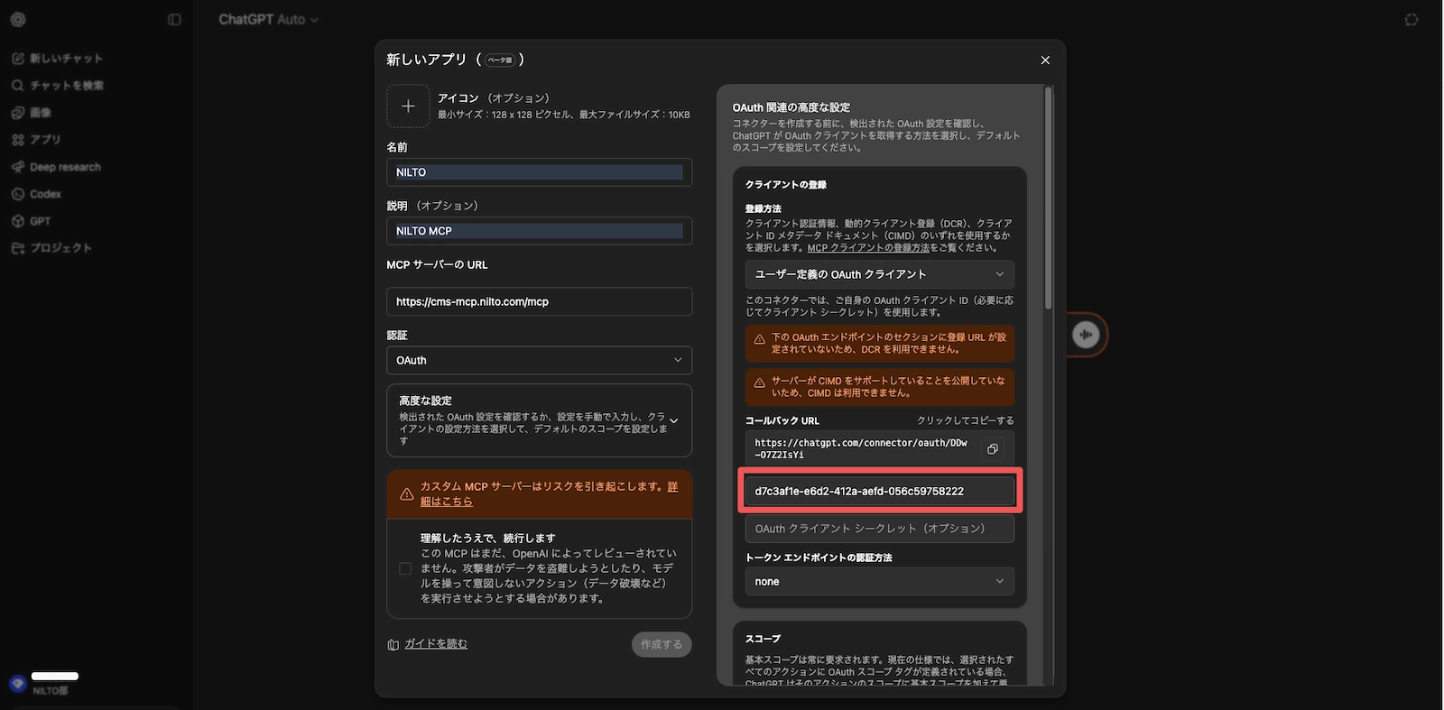Open the ユーザー定義の OAuth クライアント dropdown
The height and width of the screenshot is (710, 1444).
(879, 274)
